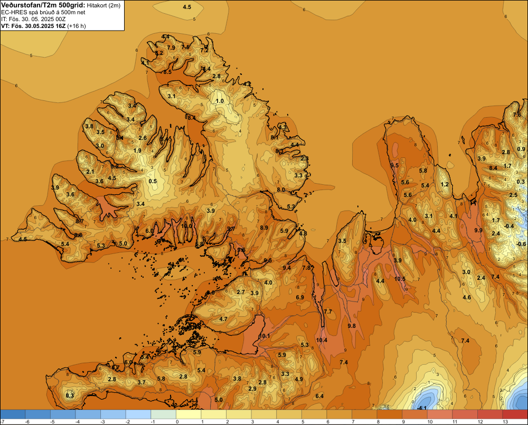The height and width of the screenshot is (425, 528).
Task: Click the temperature value "7.7"
Action: [328, 311]
